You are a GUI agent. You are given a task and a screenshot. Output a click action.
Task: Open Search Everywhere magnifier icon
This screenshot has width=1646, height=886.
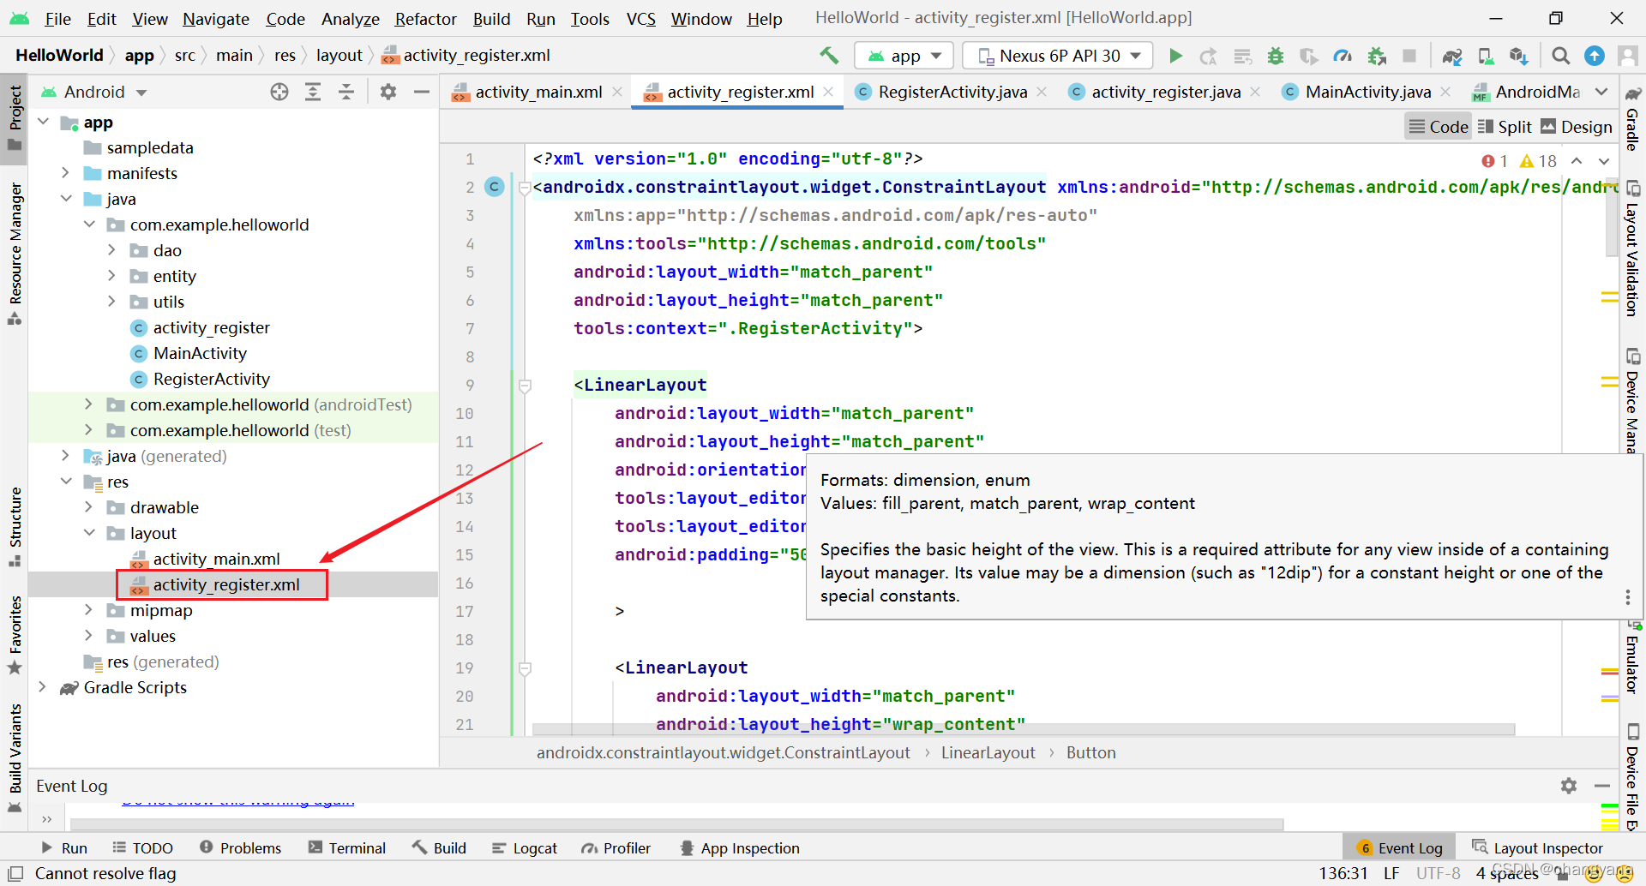(x=1560, y=56)
